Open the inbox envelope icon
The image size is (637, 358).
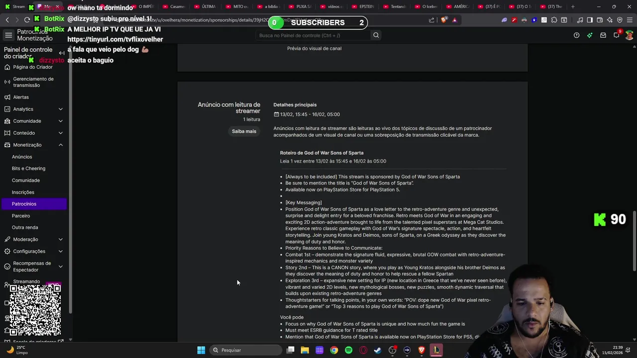click(603, 35)
